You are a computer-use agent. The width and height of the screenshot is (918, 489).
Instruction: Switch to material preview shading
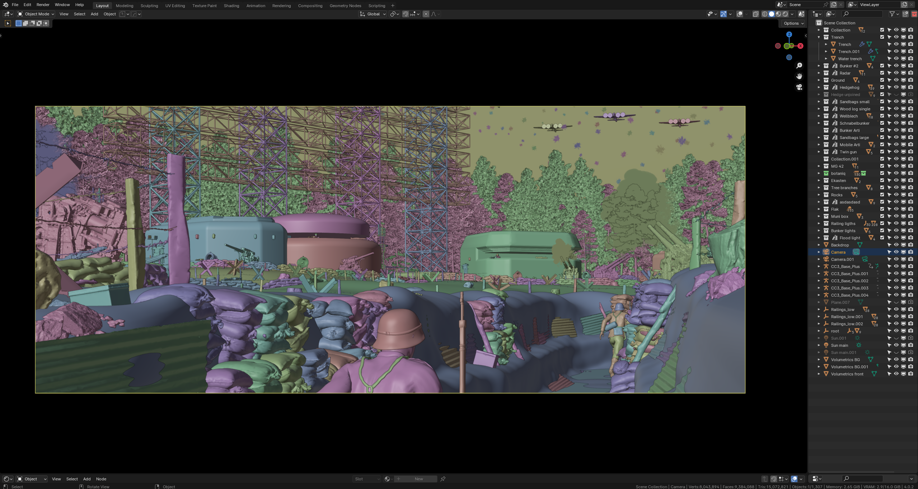[778, 14]
